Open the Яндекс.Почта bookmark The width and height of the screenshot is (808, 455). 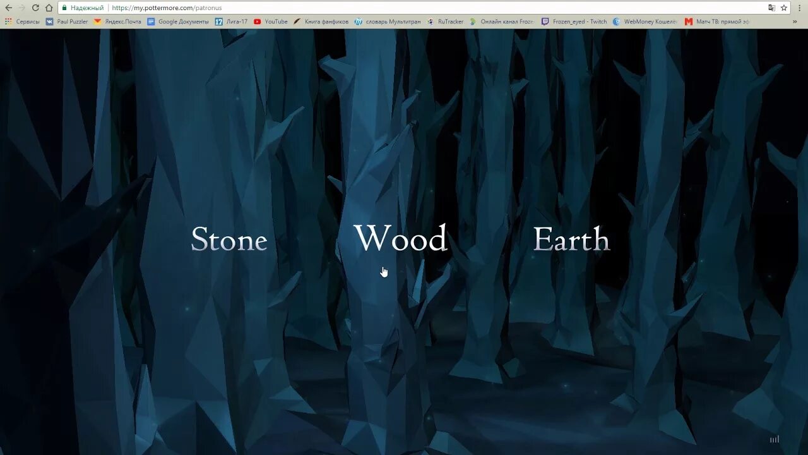pyautogui.click(x=117, y=21)
